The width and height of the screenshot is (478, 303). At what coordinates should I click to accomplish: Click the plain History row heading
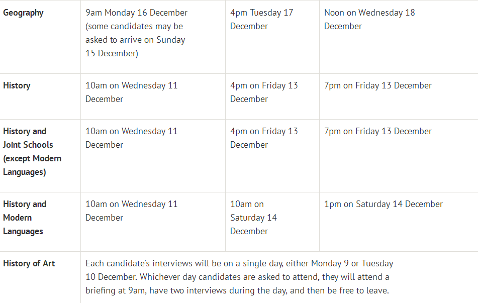click(x=17, y=85)
